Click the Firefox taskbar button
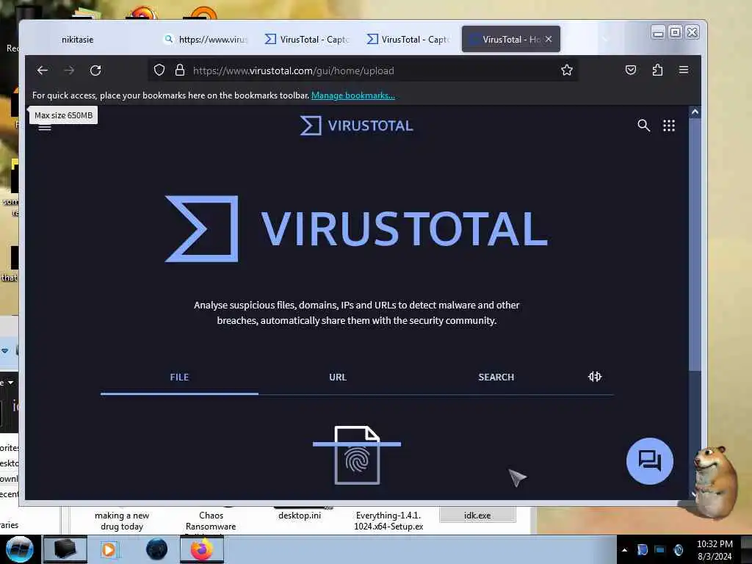 [202, 549]
